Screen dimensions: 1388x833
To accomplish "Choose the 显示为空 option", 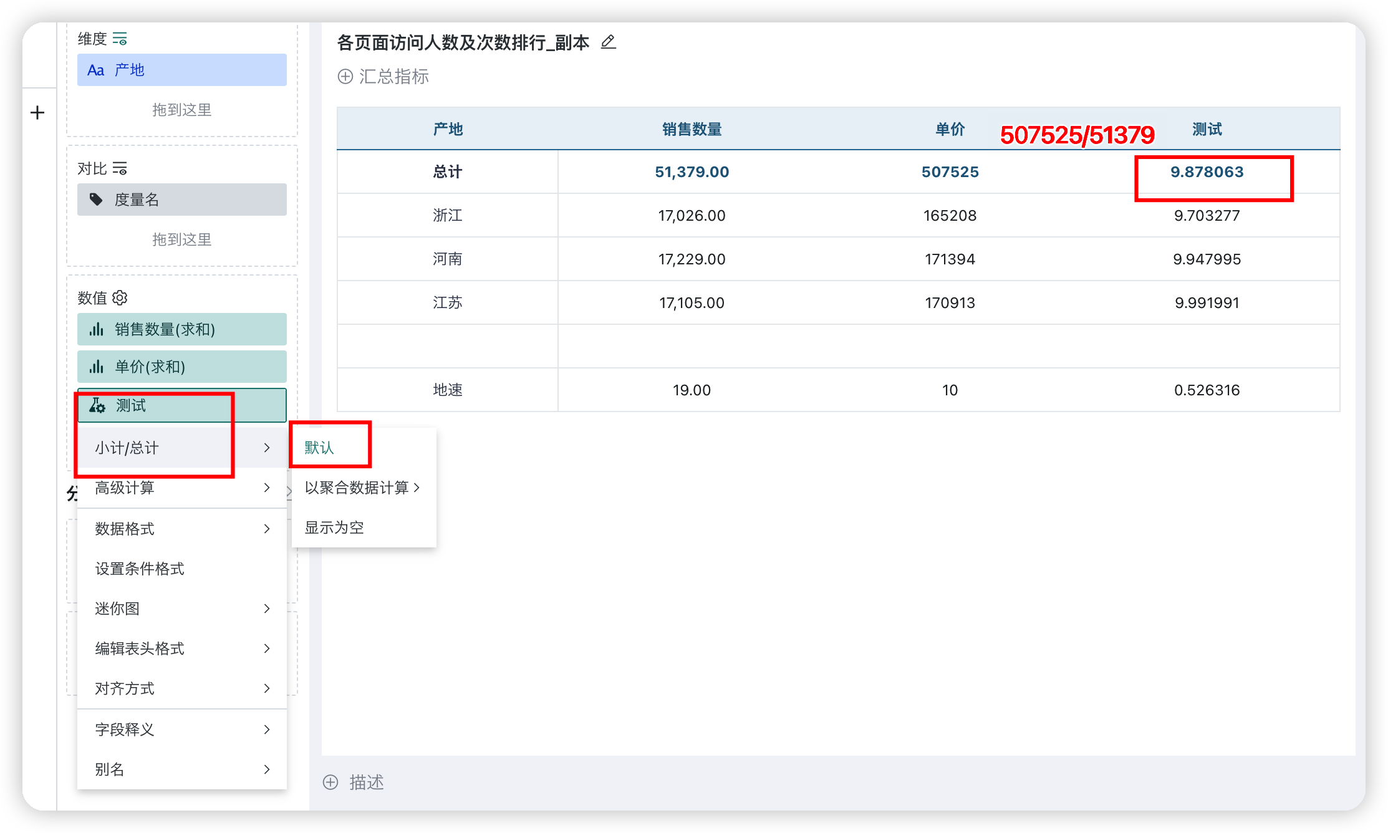I will click(x=334, y=527).
